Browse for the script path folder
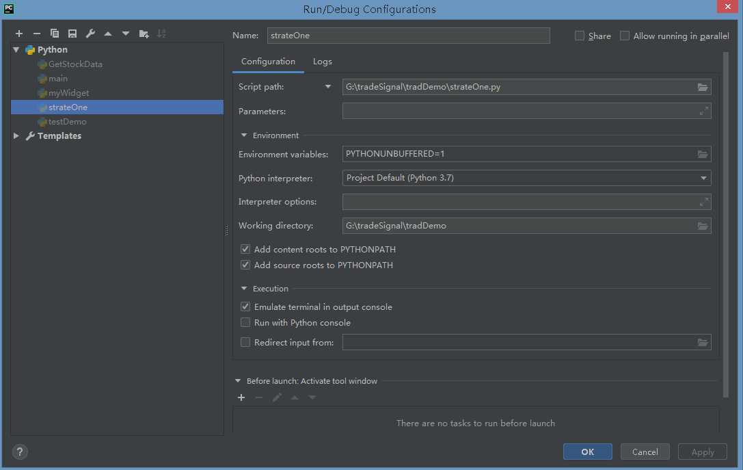This screenshot has width=743, height=470. point(702,88)
